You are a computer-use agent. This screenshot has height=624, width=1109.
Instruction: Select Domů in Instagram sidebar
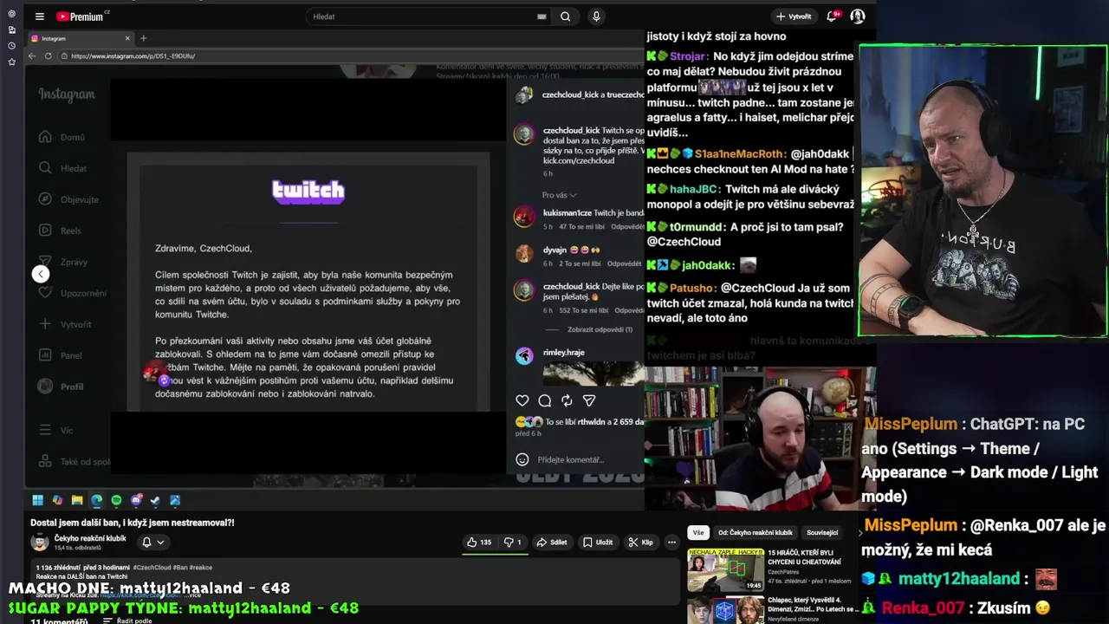[x=62, y=137]
